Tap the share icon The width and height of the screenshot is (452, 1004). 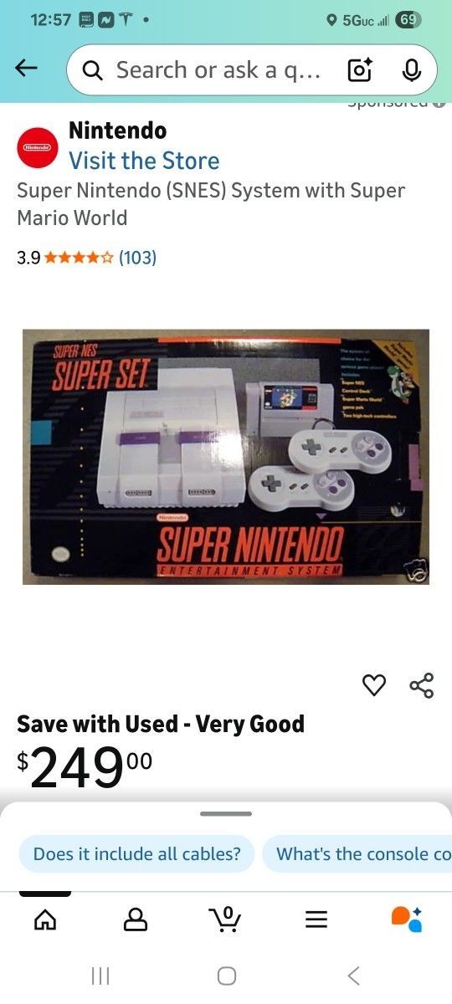click(x=422, y=685)
